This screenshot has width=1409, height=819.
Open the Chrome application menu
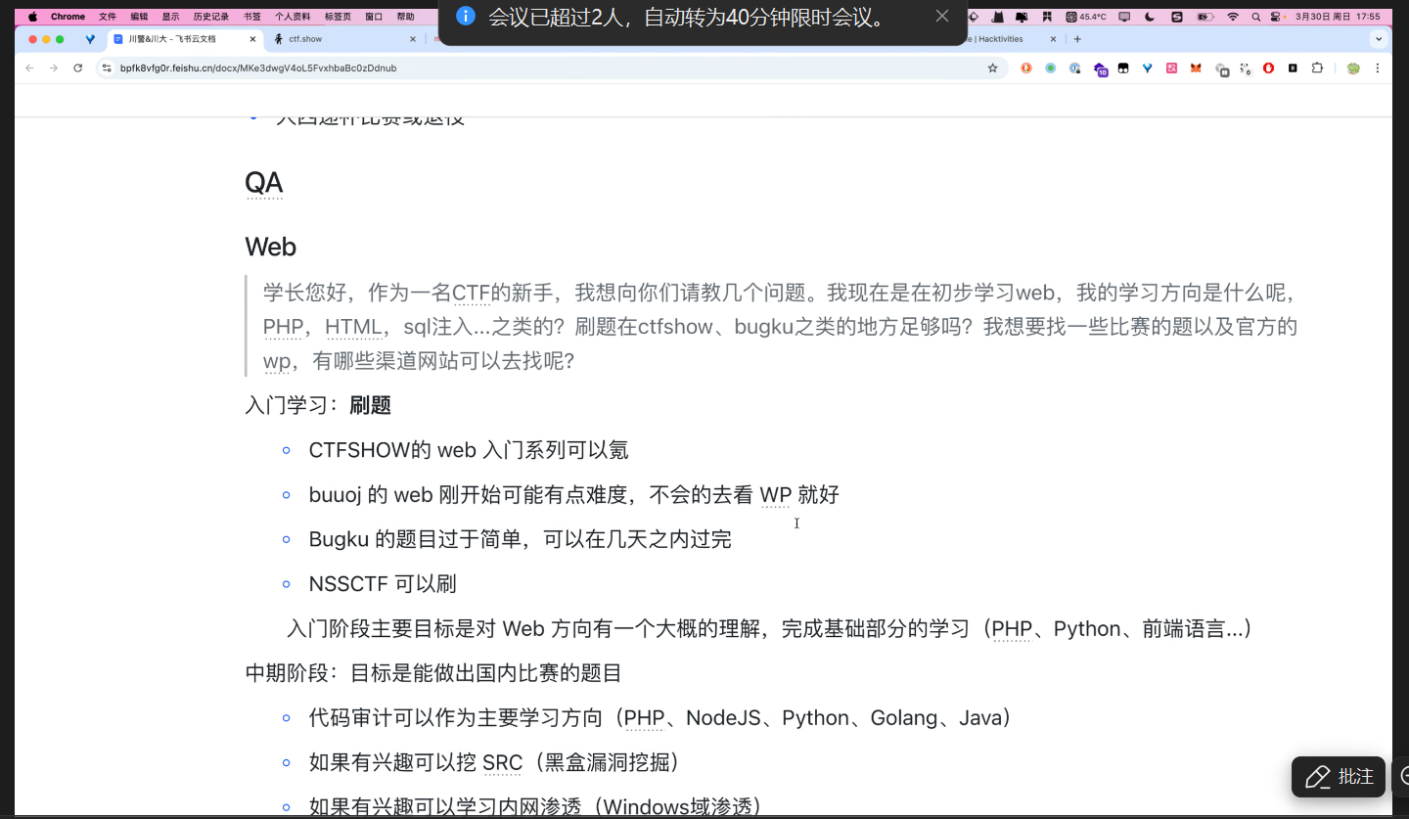[x=68, y=17]
